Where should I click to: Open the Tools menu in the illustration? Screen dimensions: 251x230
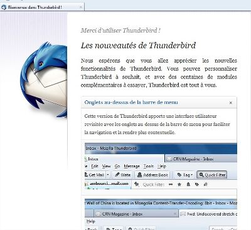tap(149, 166)
